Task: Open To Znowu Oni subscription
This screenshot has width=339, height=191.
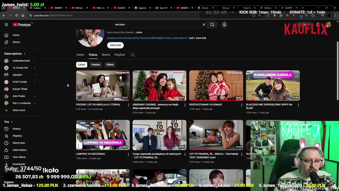Action: pos(21,68)
